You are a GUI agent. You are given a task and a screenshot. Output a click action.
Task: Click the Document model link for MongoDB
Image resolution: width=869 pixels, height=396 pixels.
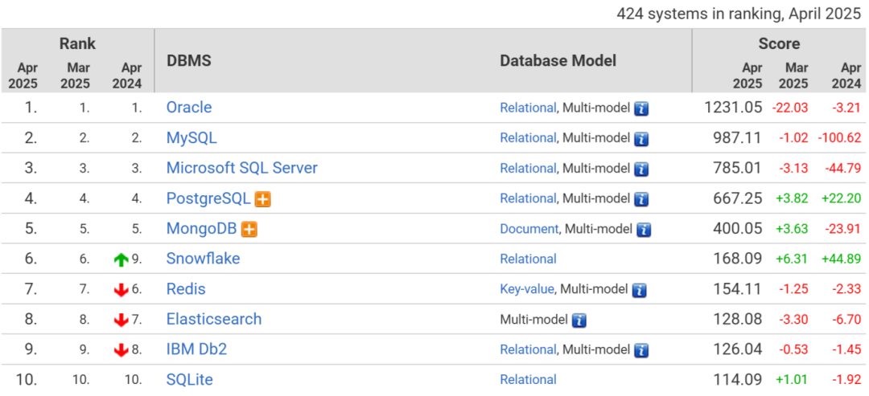(529, 229)
